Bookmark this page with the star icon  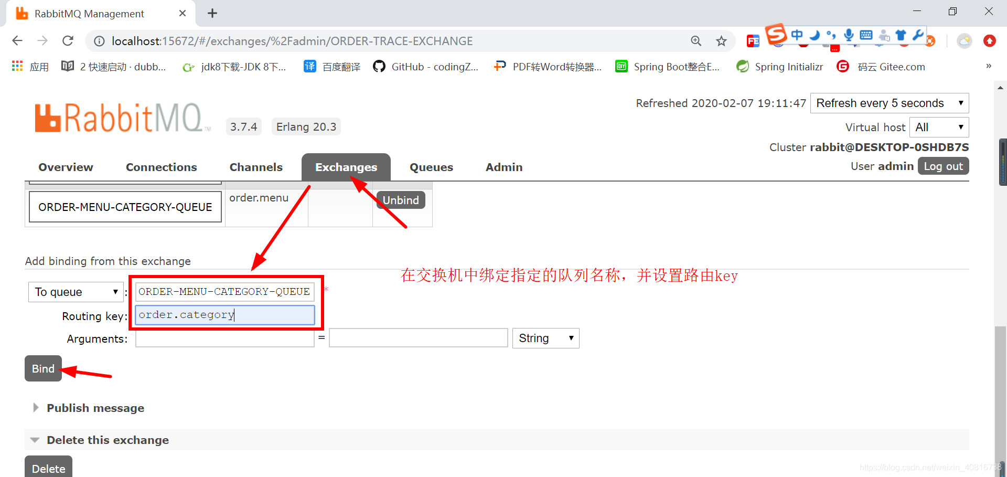pos(722,41)
